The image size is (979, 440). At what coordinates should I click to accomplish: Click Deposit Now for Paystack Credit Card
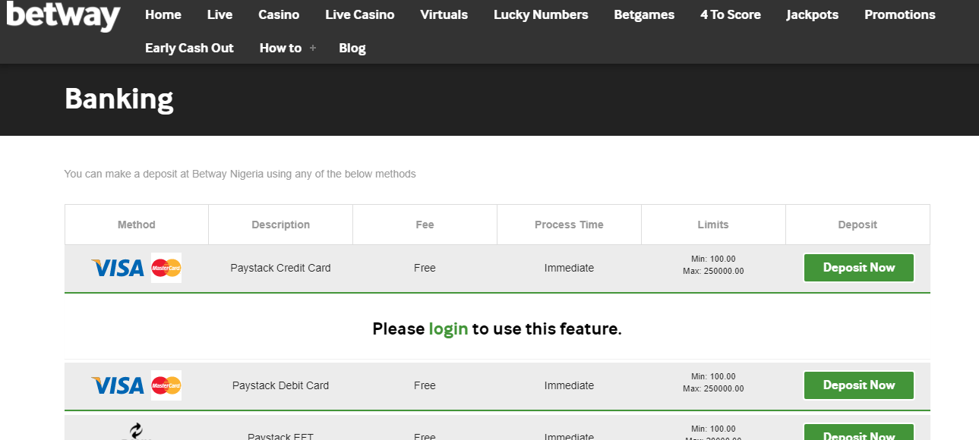[x=859, y=268]
